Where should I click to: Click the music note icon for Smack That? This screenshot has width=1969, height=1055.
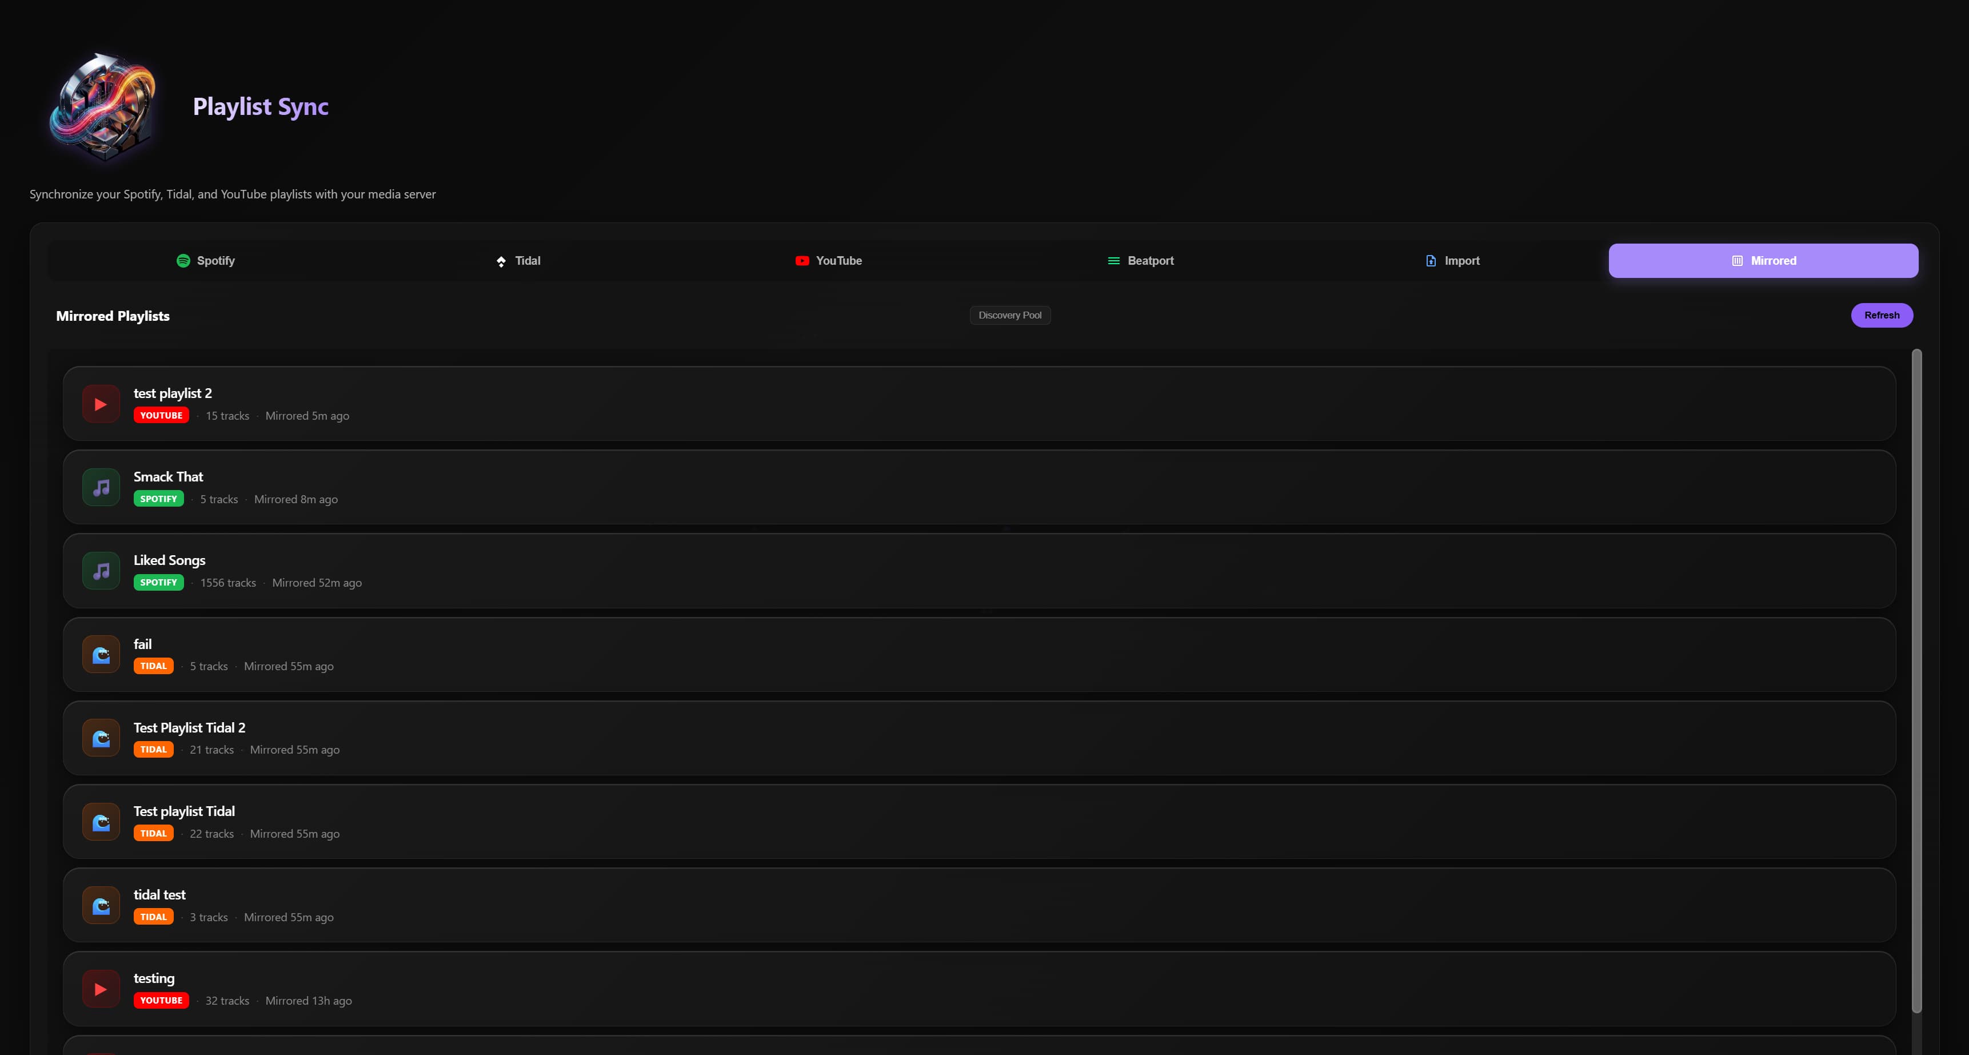point(101,487)
